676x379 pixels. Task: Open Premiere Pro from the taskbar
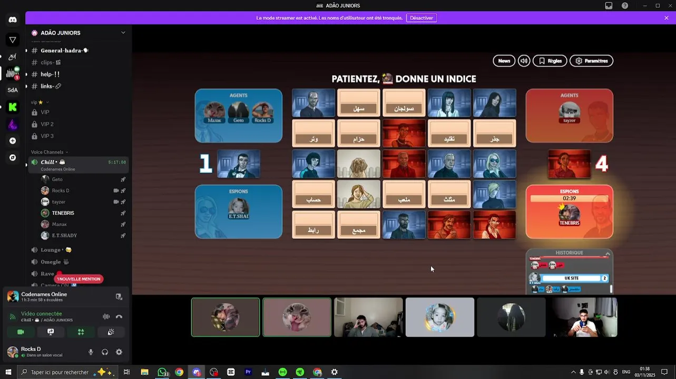pyautogui.click(x=248, y=372)
